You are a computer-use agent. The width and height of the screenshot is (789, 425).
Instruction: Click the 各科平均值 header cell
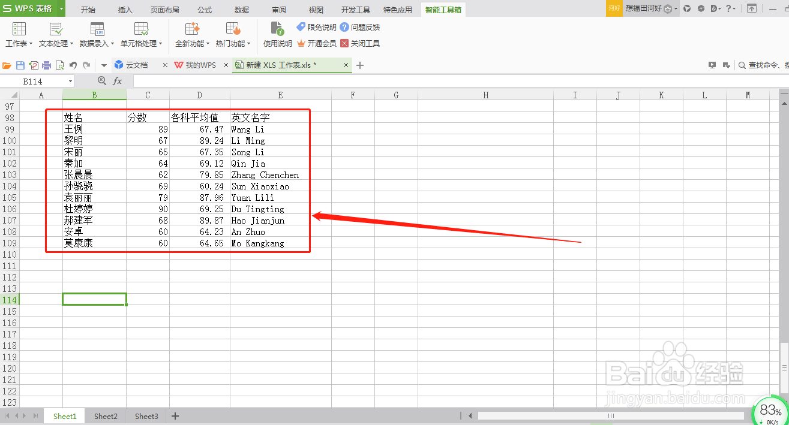[x=200, y=117]
